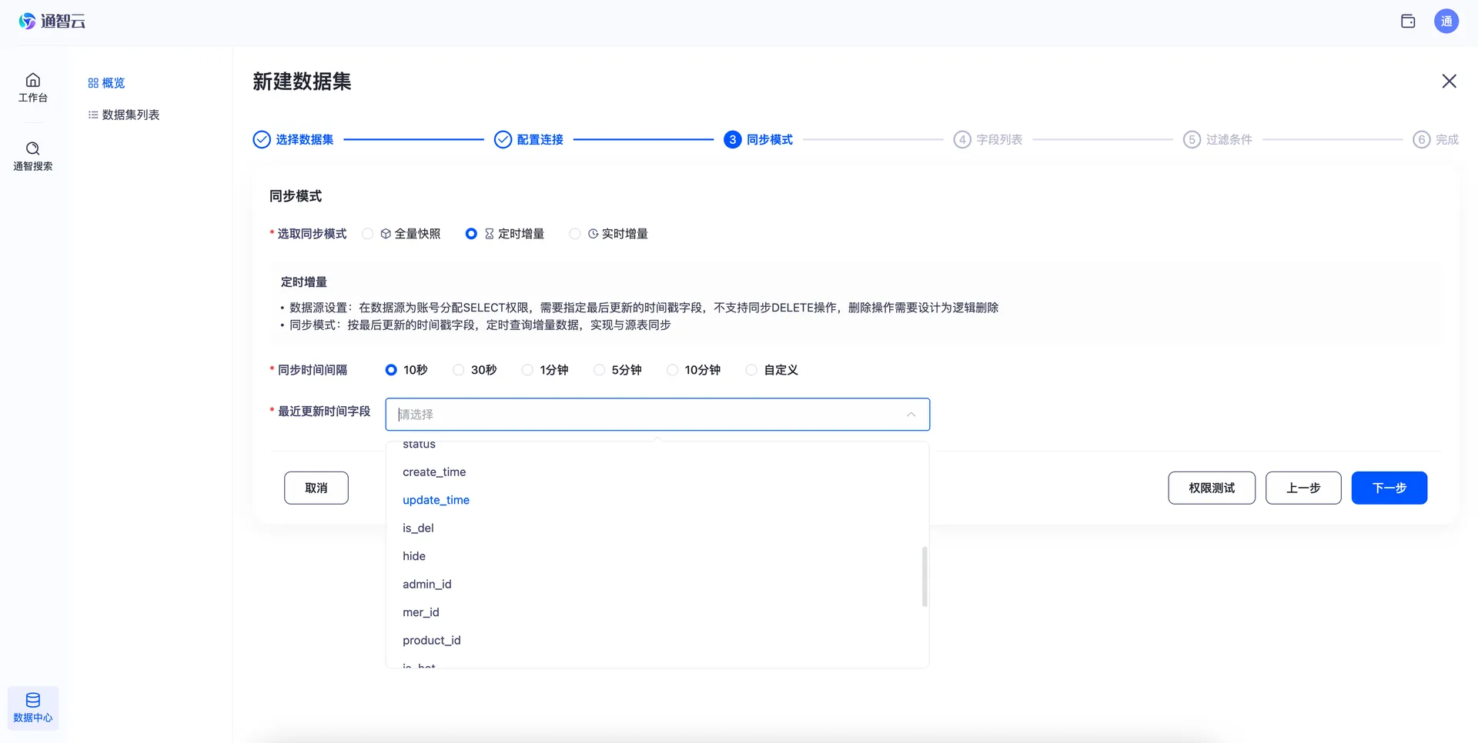Select is_del option in dropdown
The width and height of the screenshot is (1478, 743).
tap(657, 528)
